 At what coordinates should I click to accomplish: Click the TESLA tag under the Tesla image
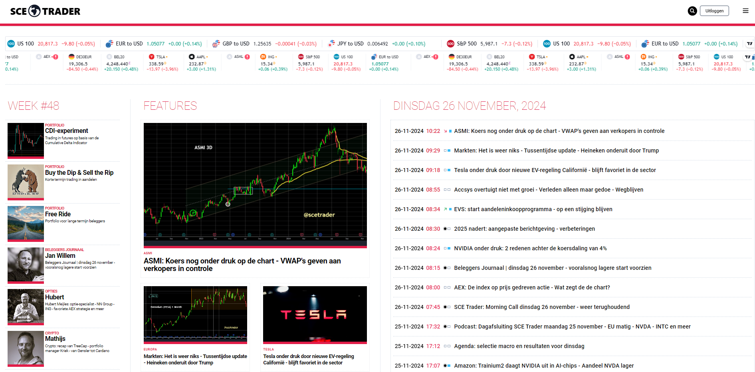pos(268,349)
